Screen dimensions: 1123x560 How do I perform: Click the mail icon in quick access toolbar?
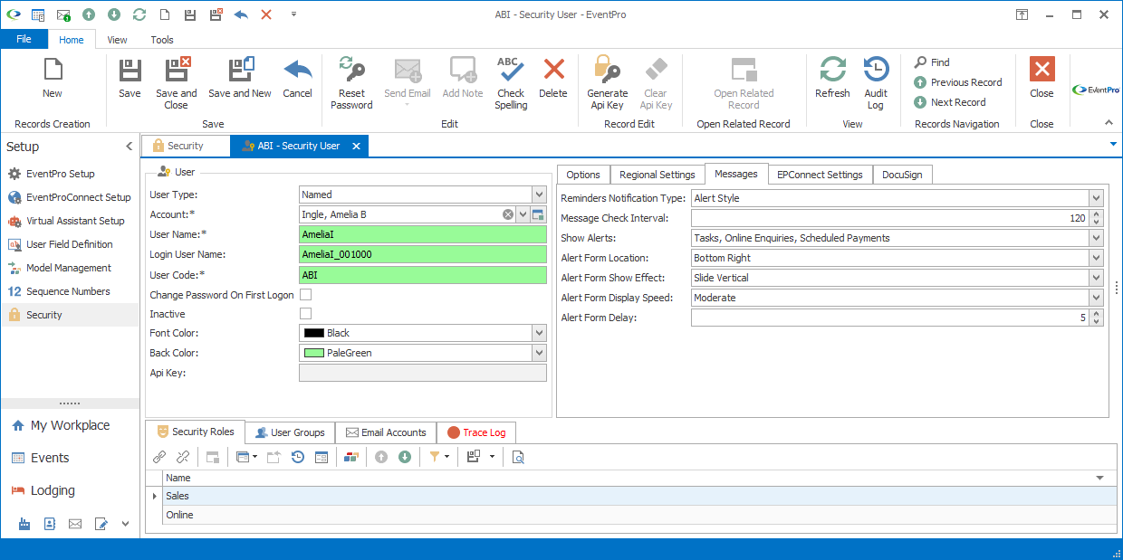63,14
